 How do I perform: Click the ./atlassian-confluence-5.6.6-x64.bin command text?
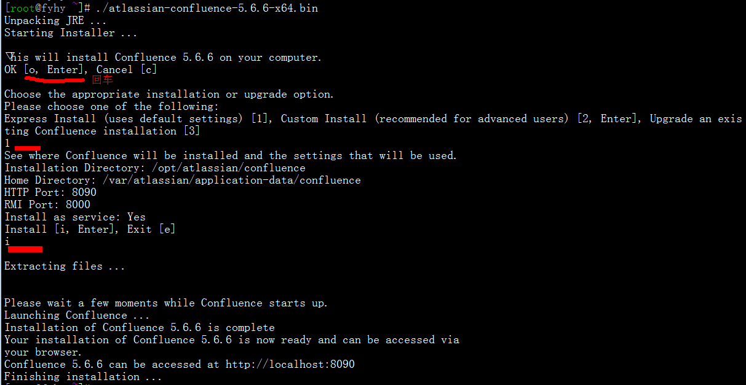(207, 8)
